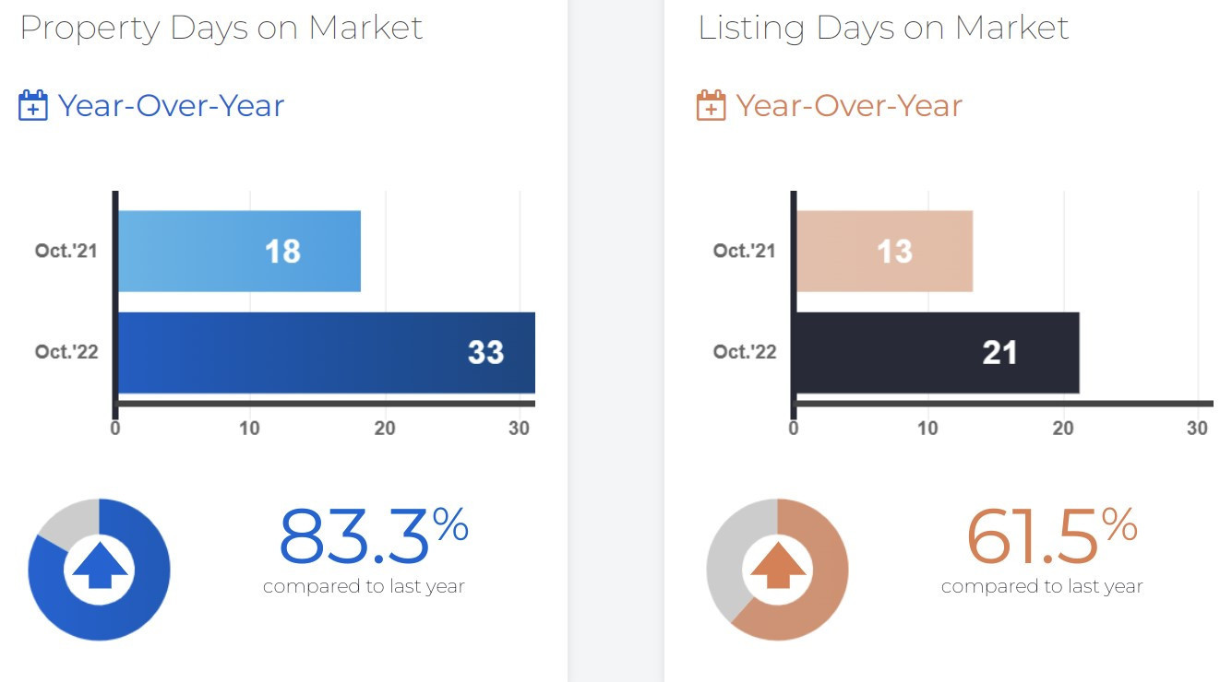Select the Oct.'21 bar showing 13

[x=884, y=252]
